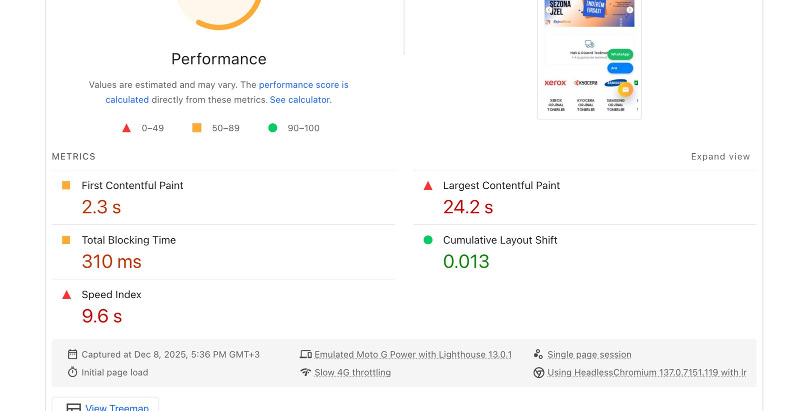Click the calendar icon beside Captured at
800x411 pixels.
tap(72, 354)
